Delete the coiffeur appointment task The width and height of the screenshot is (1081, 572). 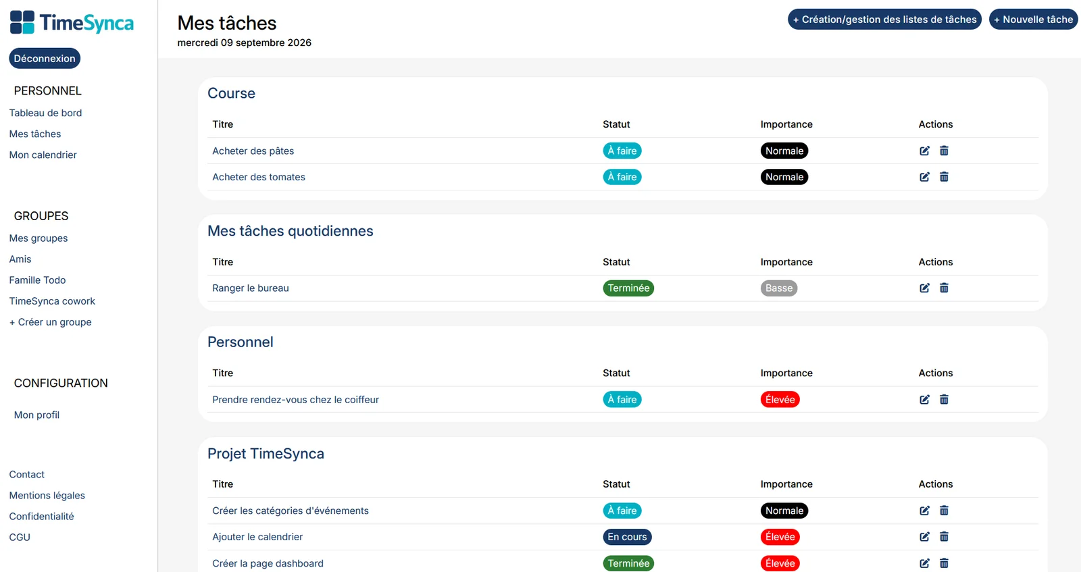coord(944,400)
